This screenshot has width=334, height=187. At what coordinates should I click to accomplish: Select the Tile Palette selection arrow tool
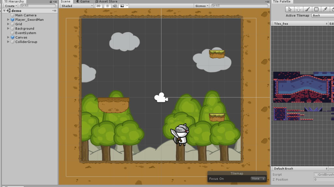(289, 9)
